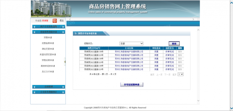This screenshot has width=233, height=111.
Task: Go to 上一页 in pagination
Action: pyautogui.click(x=159, y=75)
